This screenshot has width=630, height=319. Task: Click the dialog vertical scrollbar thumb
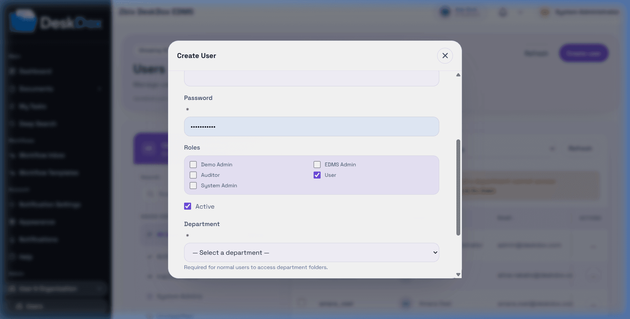click(458, 187)
